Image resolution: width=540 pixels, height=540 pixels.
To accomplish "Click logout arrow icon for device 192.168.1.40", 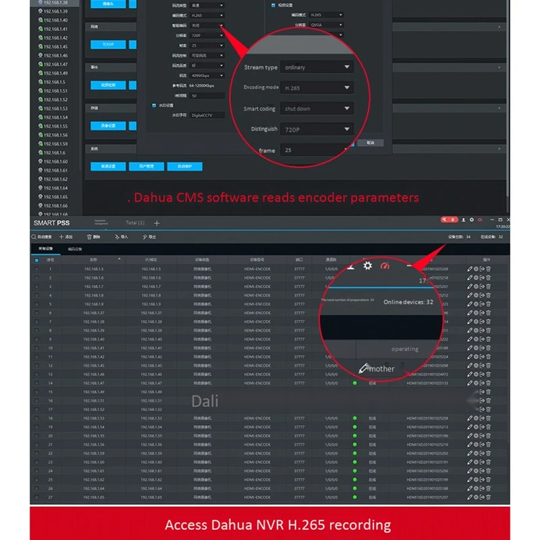I will click(482, 340).
